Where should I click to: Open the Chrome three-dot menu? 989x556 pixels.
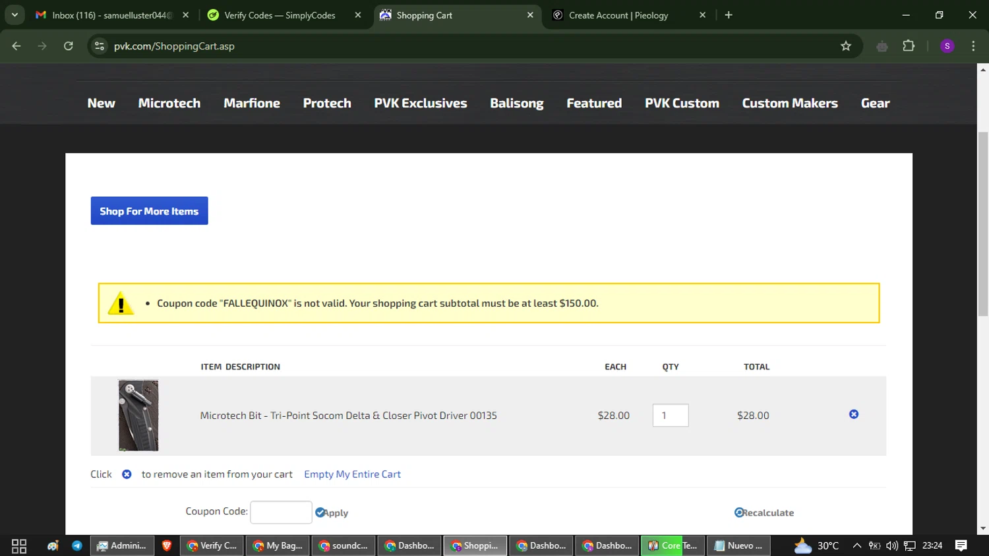point(973,46)
